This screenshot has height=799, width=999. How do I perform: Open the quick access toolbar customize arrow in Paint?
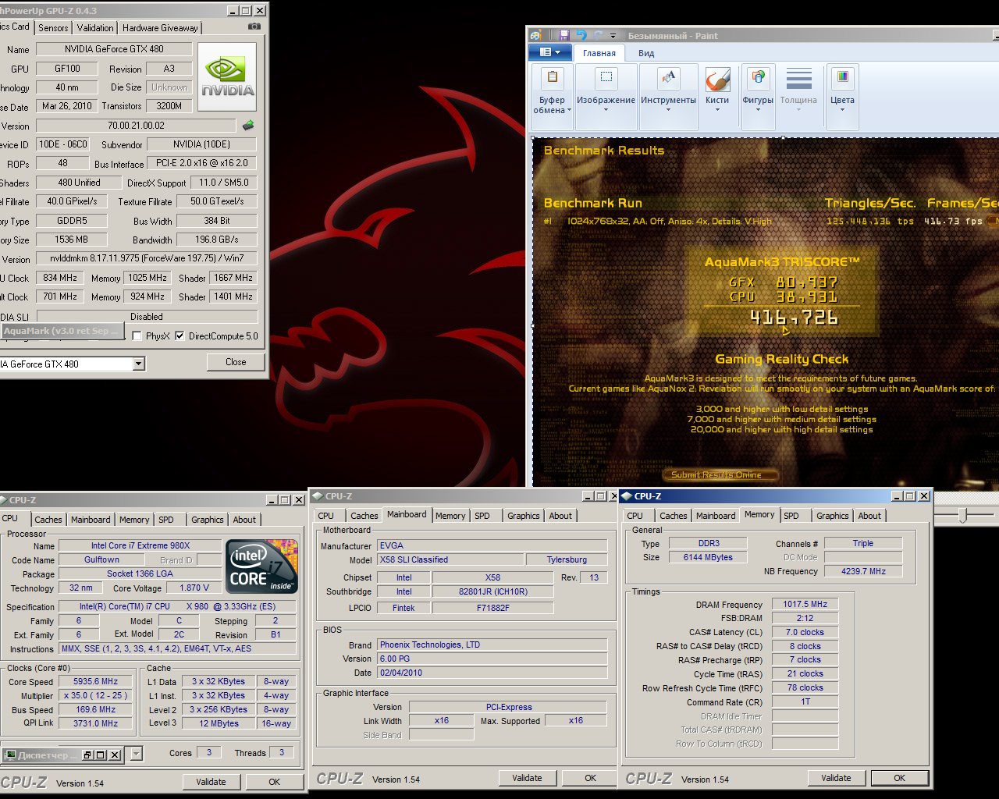tap(613, 35)
